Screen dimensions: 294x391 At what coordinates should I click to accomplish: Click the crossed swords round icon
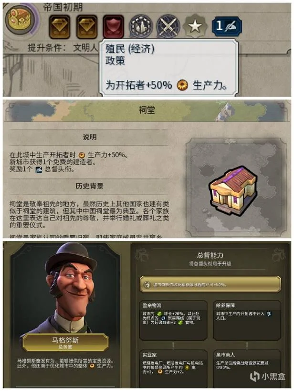[x=168, y=26]
